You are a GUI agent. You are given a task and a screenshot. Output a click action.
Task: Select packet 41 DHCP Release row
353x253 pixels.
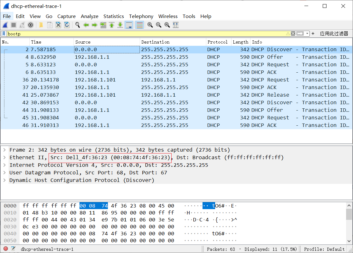coord(176,95)
